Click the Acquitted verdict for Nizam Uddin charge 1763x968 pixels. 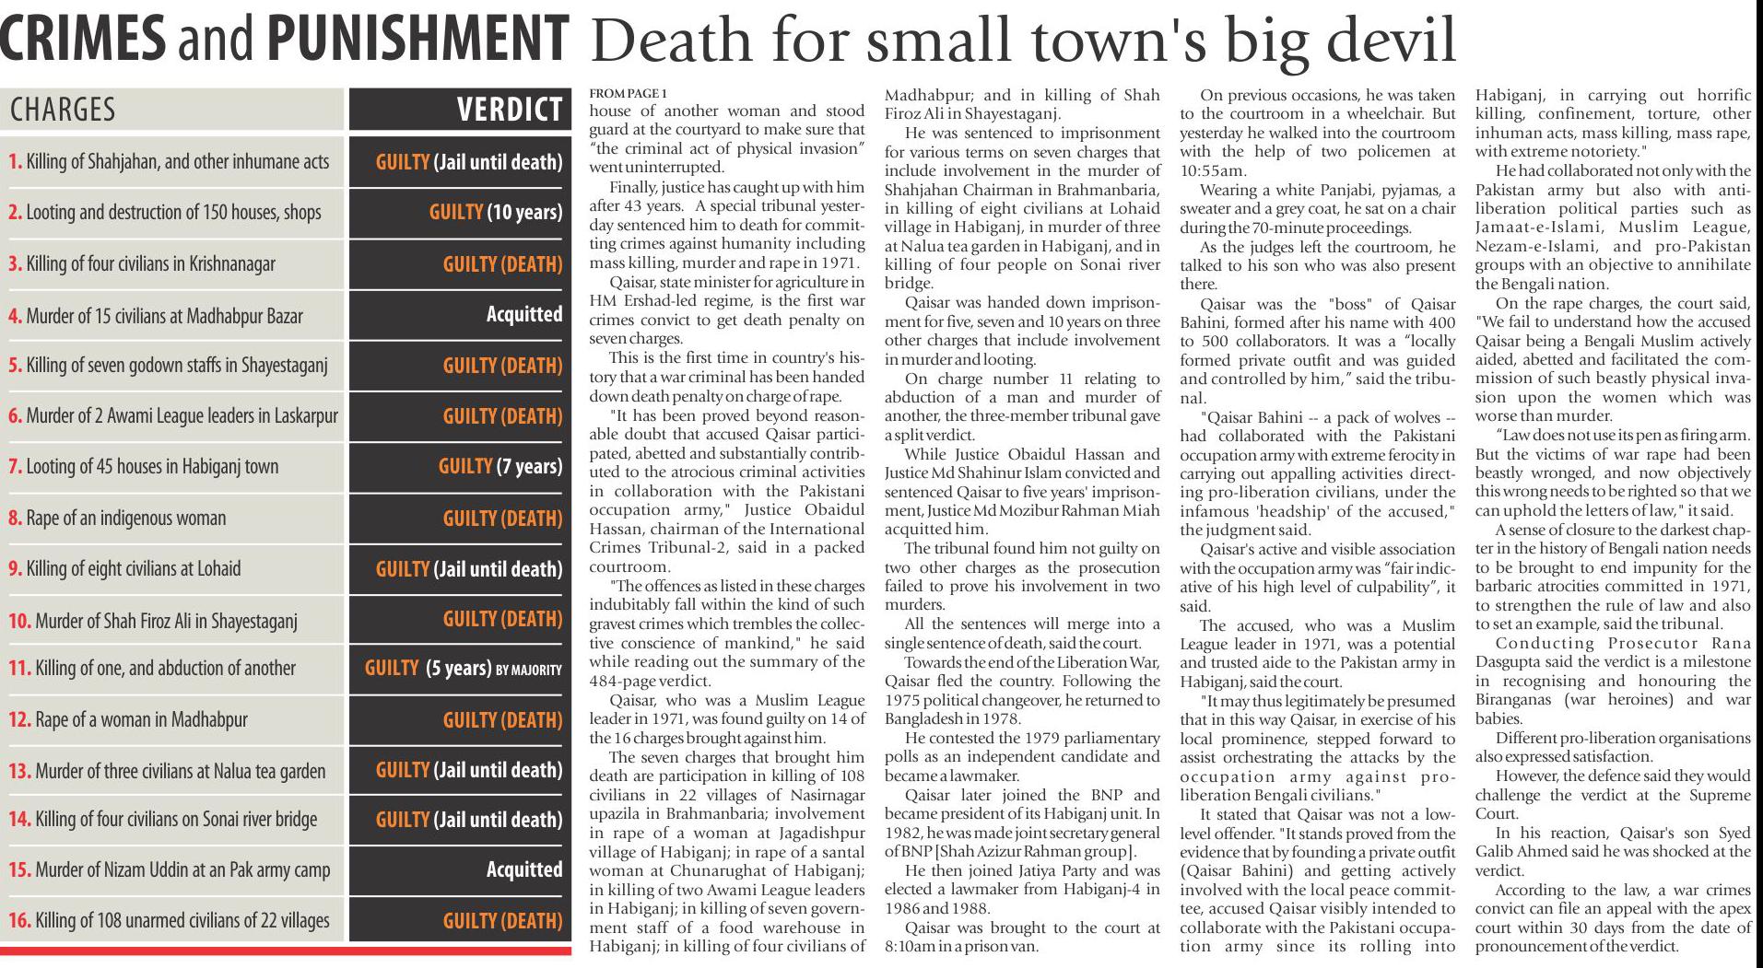(x=523, y=869)
